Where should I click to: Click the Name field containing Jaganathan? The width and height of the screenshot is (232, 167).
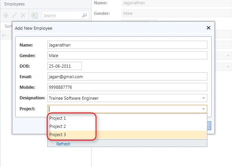point(127,45)
